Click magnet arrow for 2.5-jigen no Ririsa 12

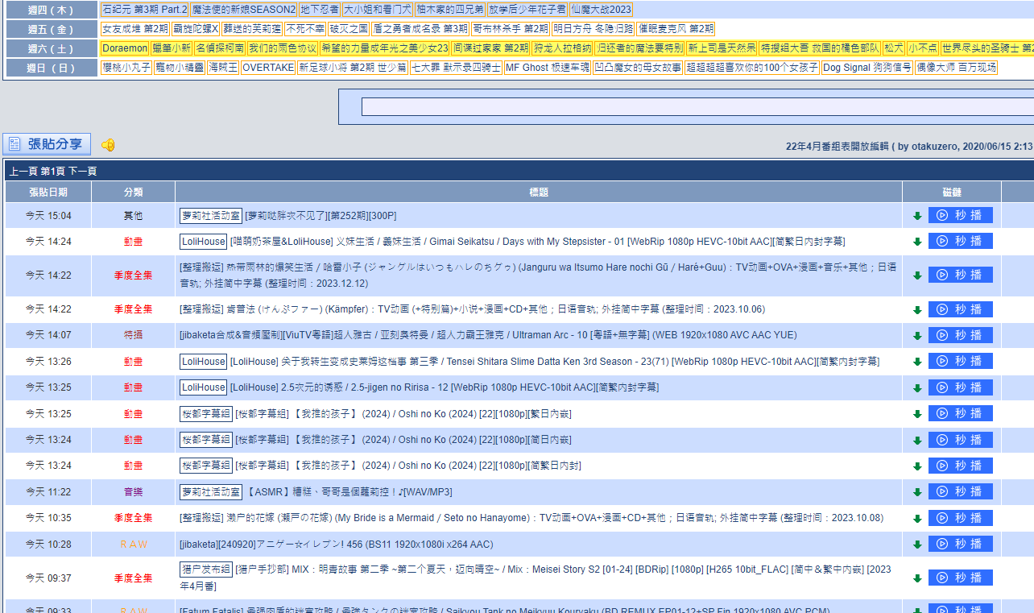point(917,387)
